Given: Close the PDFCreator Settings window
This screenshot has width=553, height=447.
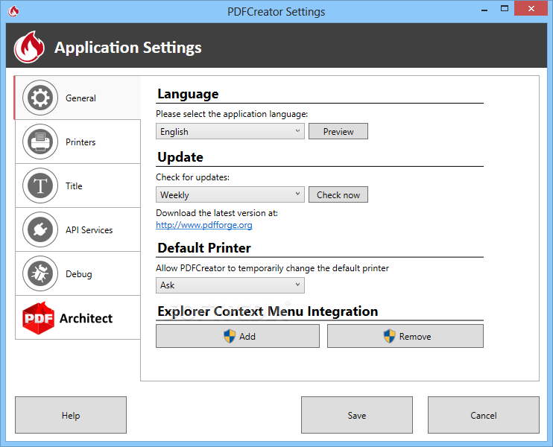Looking at the screenshot, I should 531,8.
